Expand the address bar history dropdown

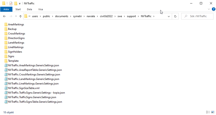coord(169,16)
